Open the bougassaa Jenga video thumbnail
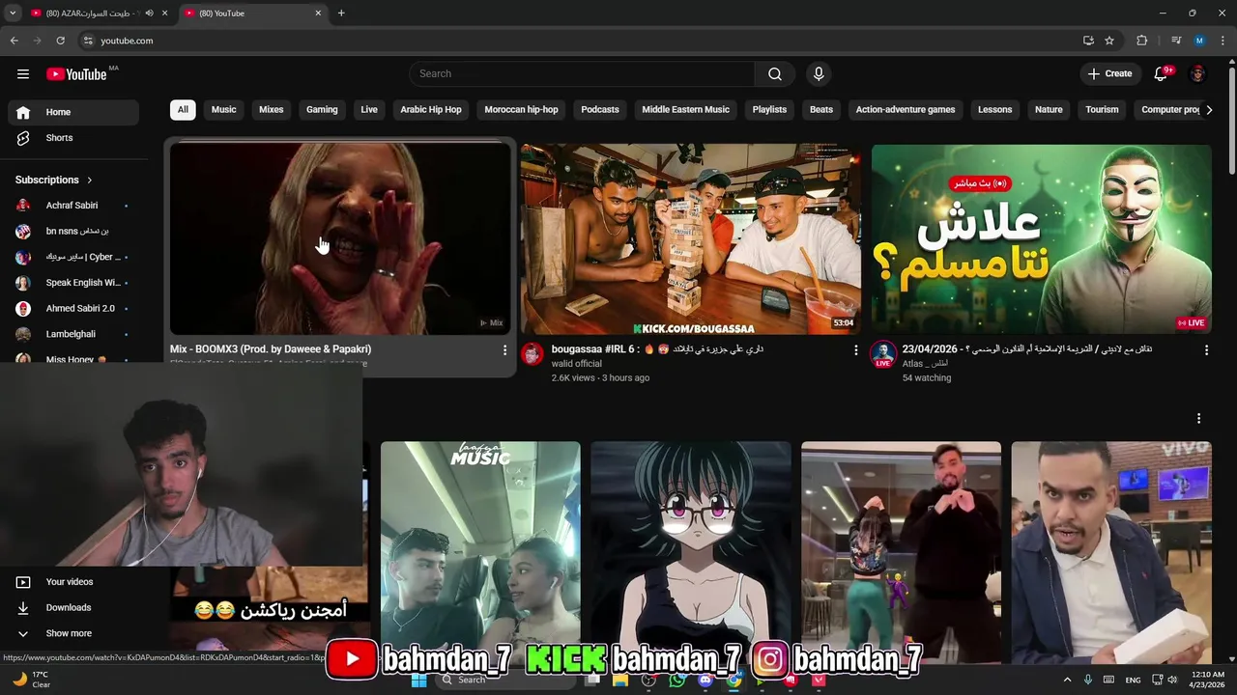 [691, 239]
